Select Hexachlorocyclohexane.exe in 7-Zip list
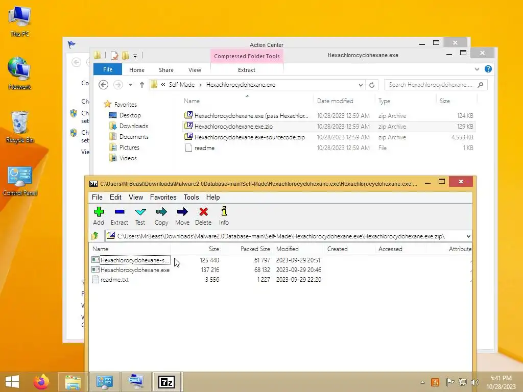 click(x=135, y=270)
